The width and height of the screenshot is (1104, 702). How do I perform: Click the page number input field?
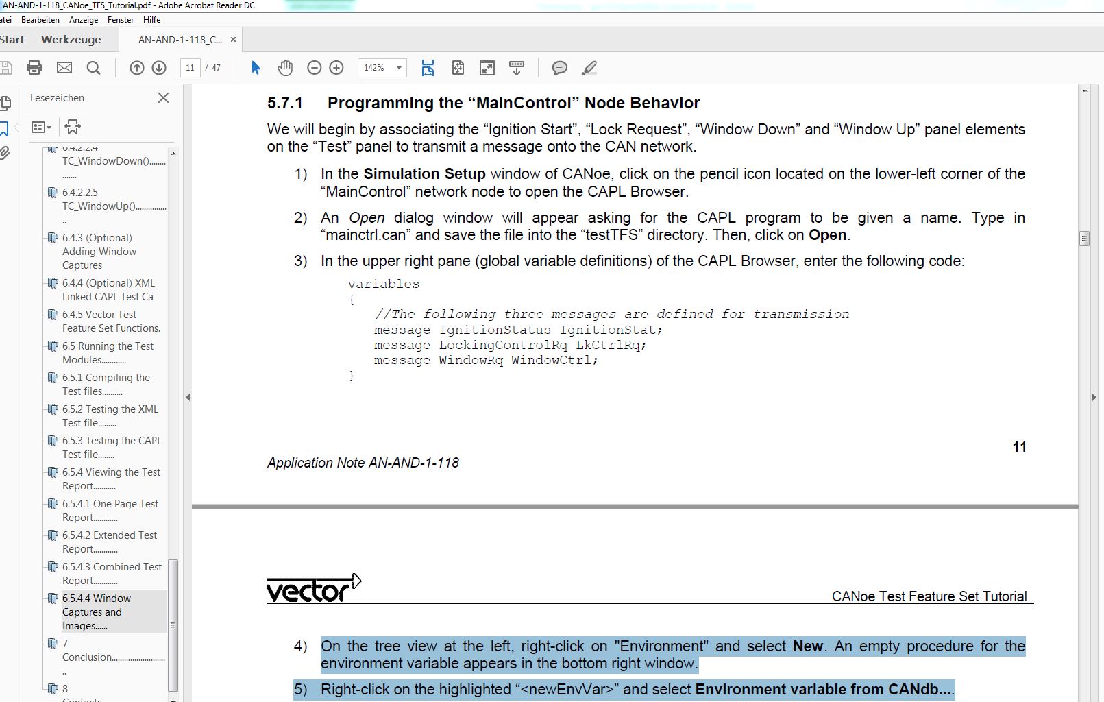190,68
